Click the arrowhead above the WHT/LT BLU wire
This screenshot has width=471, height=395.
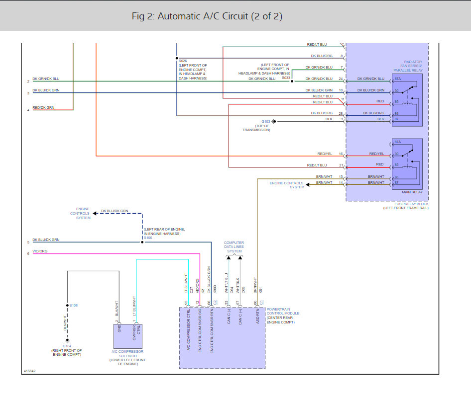[229, 257]
